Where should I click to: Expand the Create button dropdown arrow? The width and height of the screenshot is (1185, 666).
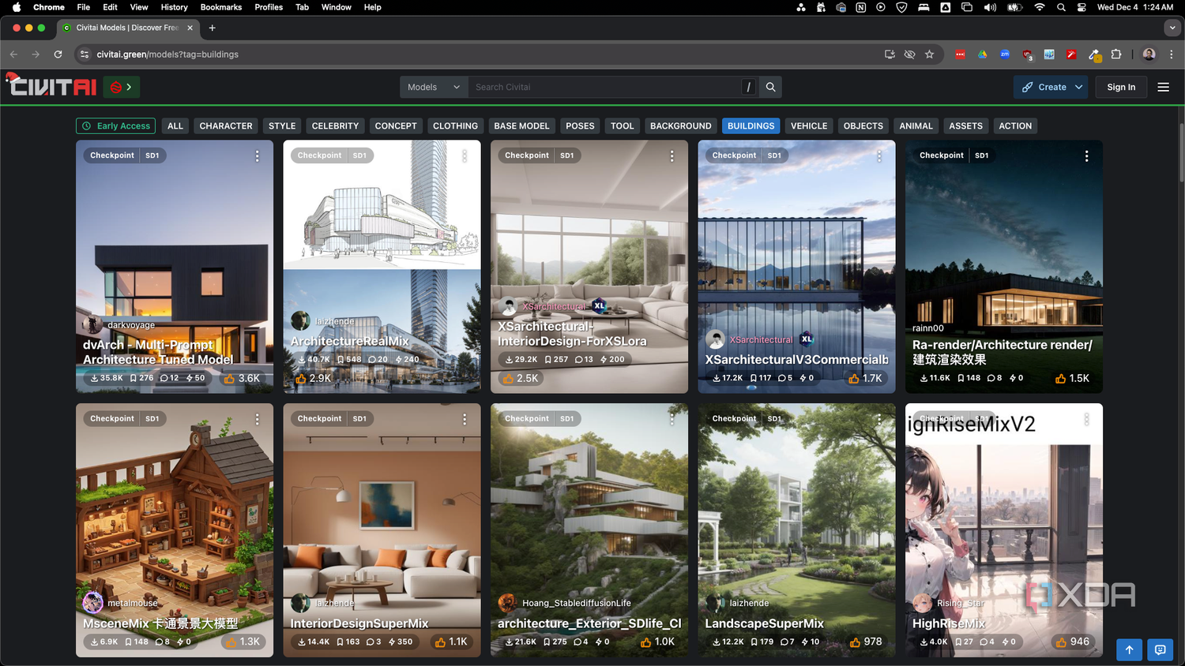coord(1078,87)
